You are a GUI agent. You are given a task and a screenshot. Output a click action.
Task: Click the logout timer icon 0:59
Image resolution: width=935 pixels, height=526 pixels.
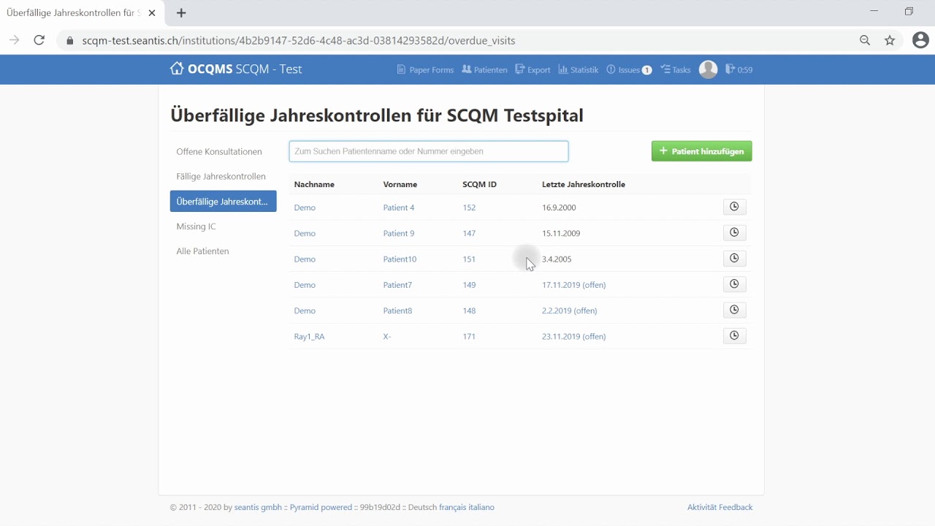coord(739,70)
